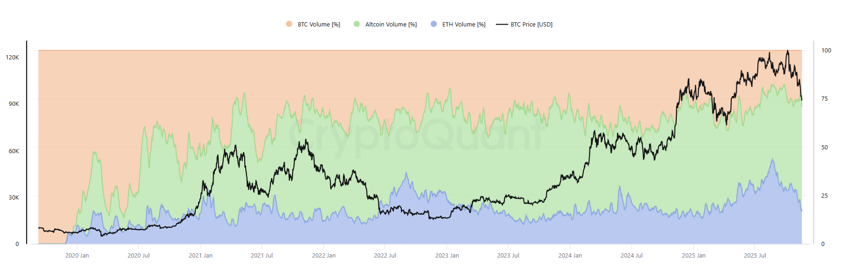The width and height of the screenshot is (841, 271).
Task: Select the 2023 Jan date label
Action: coord(447,256)
